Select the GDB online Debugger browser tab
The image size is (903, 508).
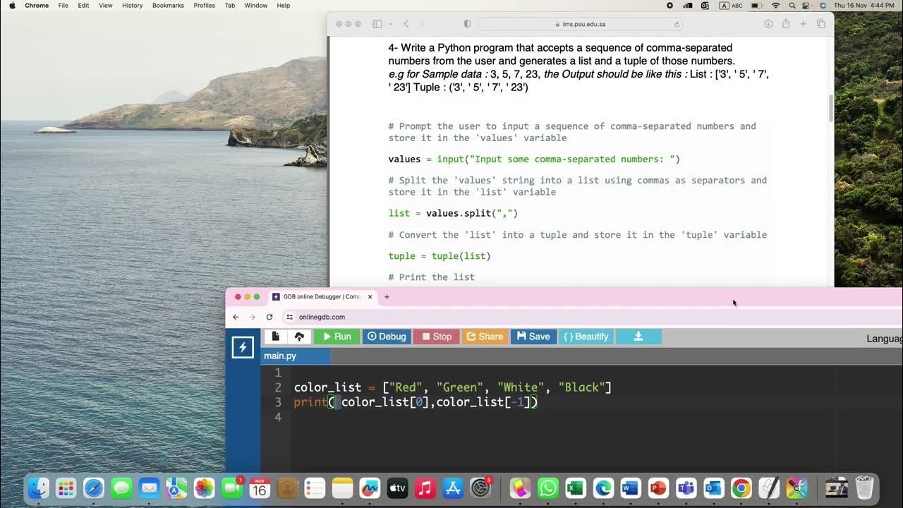tap(322, 297)
